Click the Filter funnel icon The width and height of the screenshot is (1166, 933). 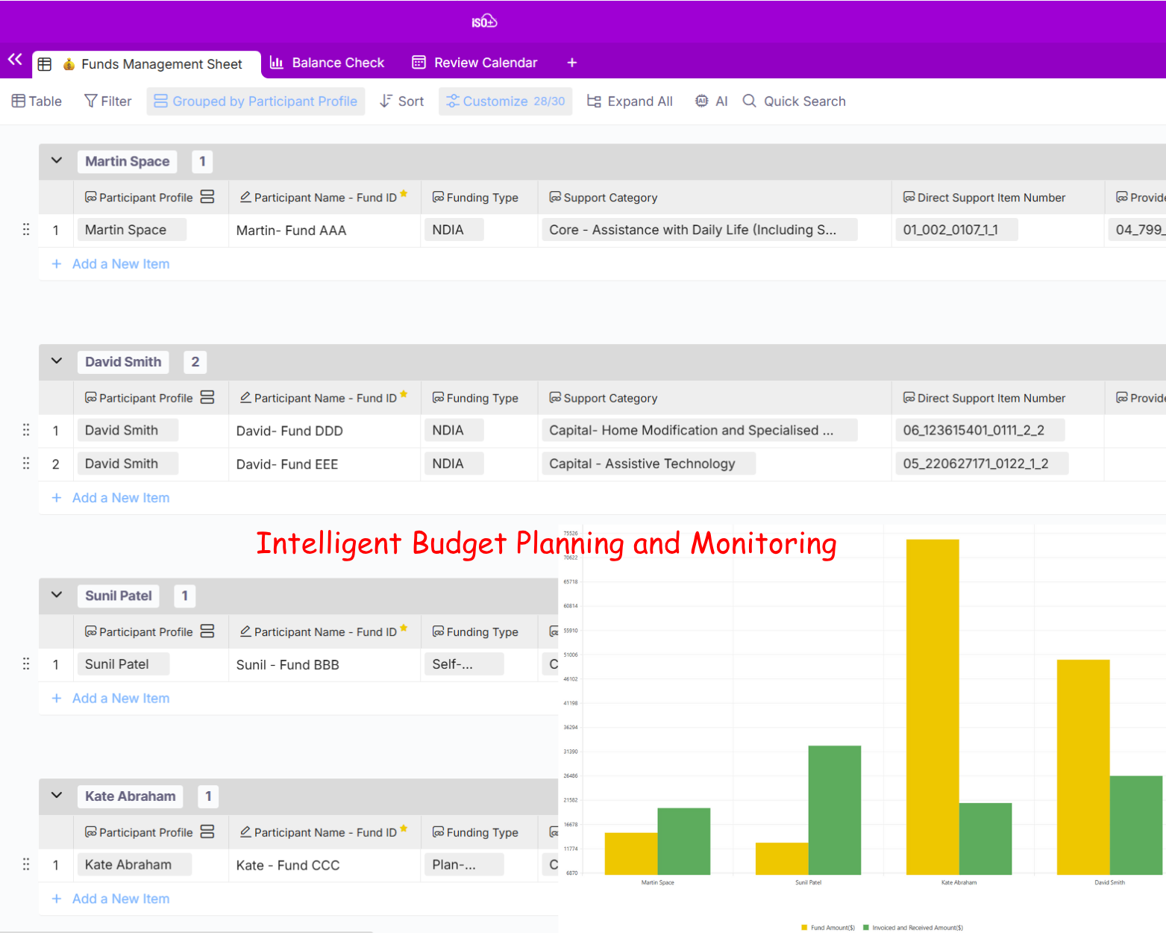[x=91, y=102]
